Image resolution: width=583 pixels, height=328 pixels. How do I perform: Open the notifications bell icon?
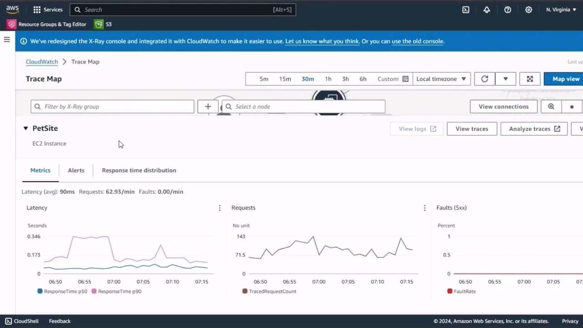486,10
